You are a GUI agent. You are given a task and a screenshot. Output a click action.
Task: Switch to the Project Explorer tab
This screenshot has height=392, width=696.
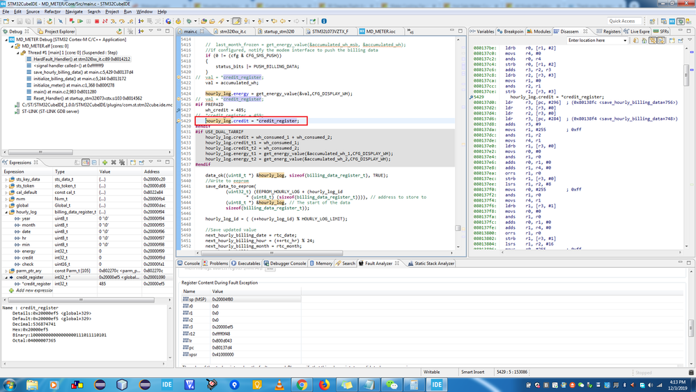tap(56, 31)
